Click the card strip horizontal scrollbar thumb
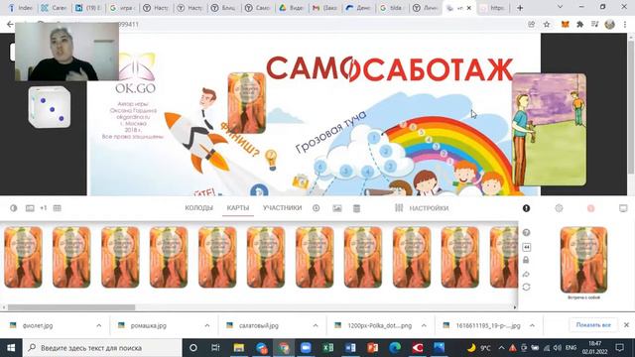This screenshot has width=635, height=357. tap(71, 307)
